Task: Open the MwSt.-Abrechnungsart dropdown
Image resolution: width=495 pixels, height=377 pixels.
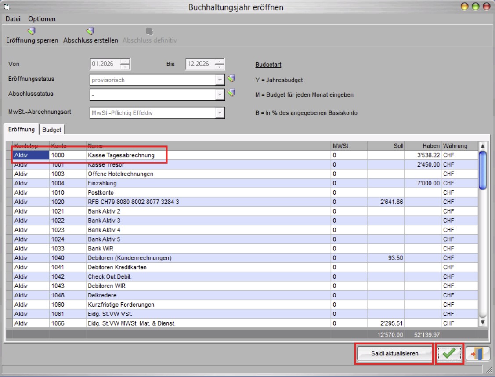Action: click(220, 113)
